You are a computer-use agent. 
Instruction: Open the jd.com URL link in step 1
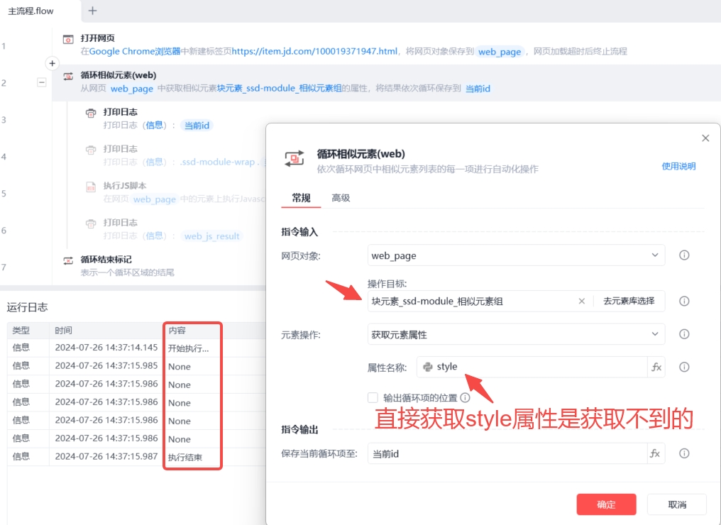314,51
